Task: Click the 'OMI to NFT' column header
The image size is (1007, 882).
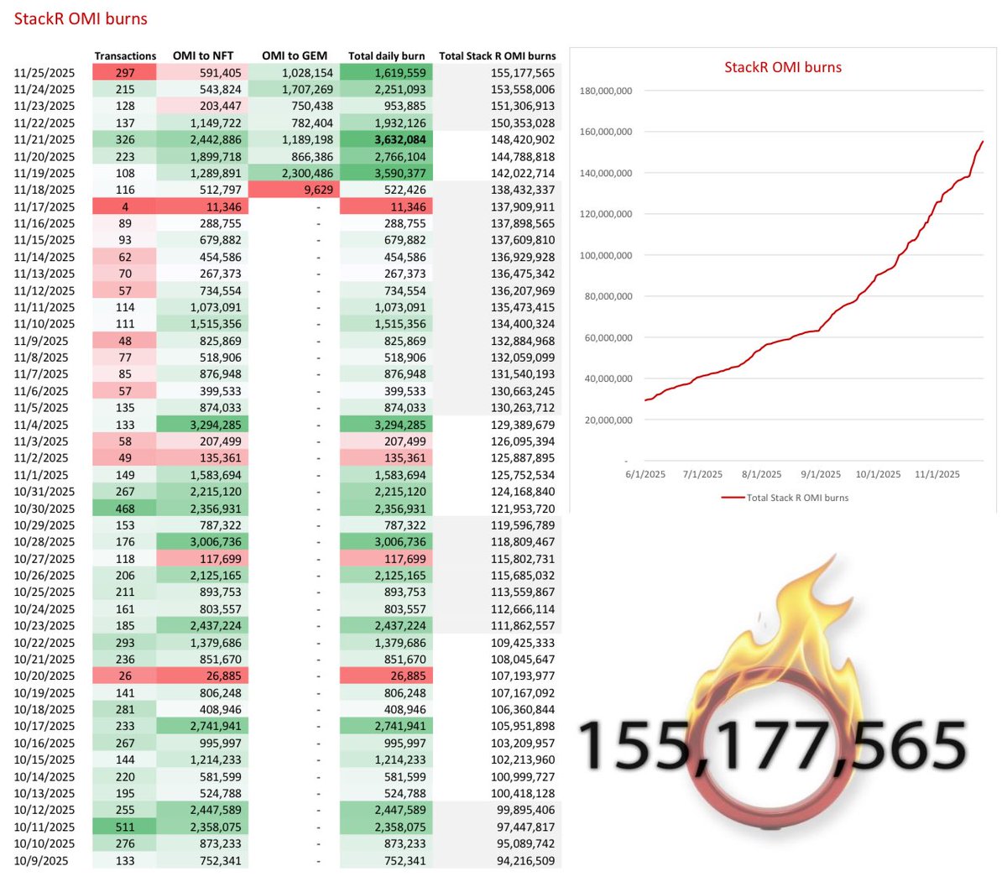Action: tap(203, 56)
